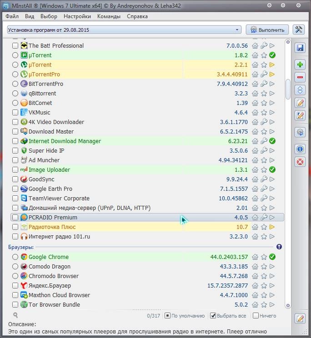The image size is (311, 338).
Task: Click the save floppy disk icon
Action: (x=300, y=48)
